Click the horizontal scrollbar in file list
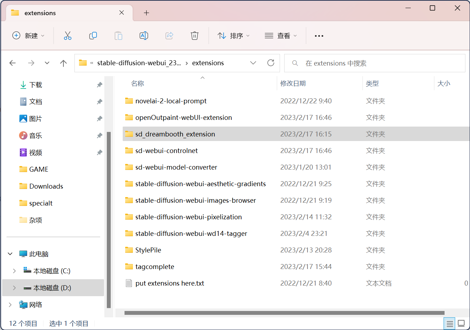Viewport: 470px width, 330px height. [x=284, y=313]
